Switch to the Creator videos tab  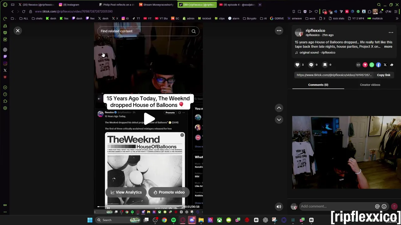pos(370,85)
